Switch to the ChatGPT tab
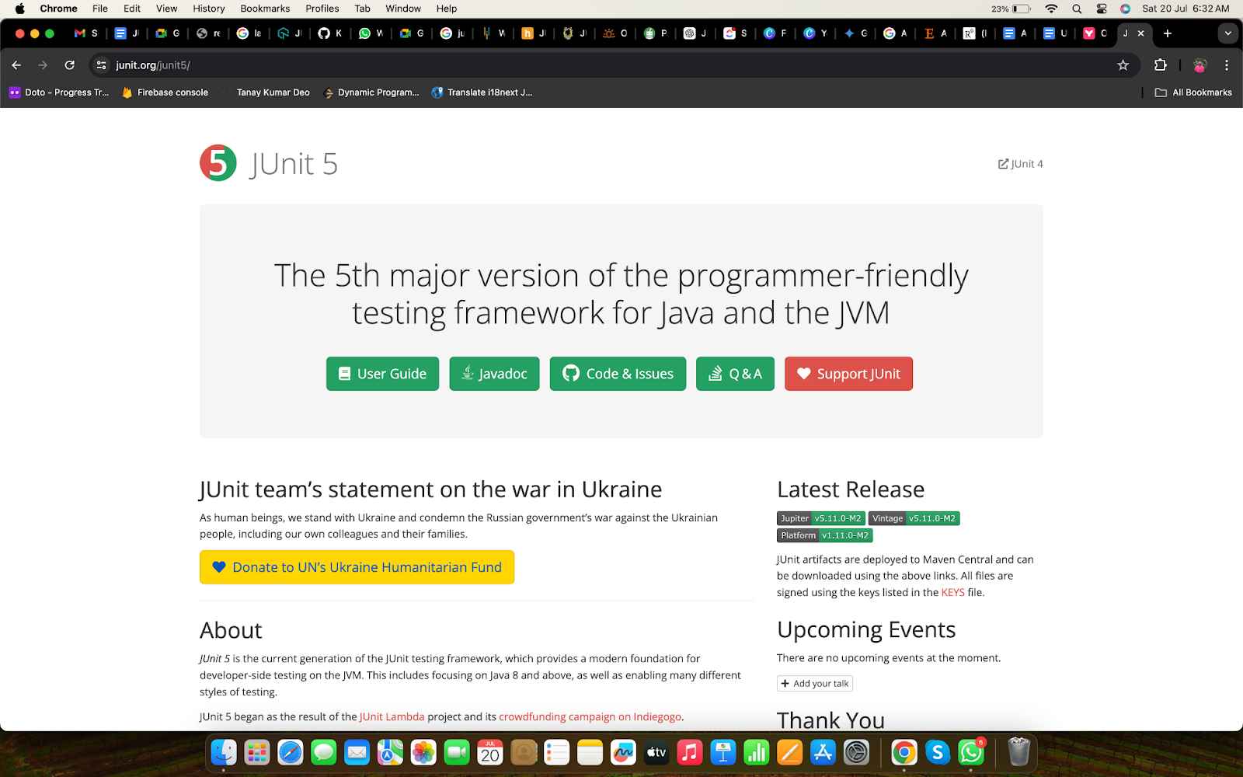Image resolution: width=1243 pixels, height=777 pixels. coord(695,33)
